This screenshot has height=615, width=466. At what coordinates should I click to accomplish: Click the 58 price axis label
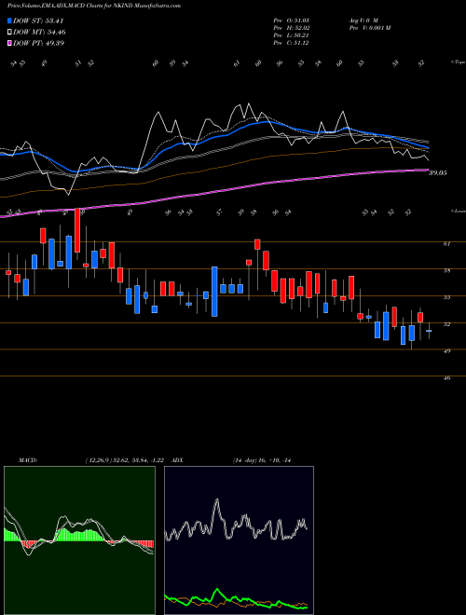pos(446,270)
